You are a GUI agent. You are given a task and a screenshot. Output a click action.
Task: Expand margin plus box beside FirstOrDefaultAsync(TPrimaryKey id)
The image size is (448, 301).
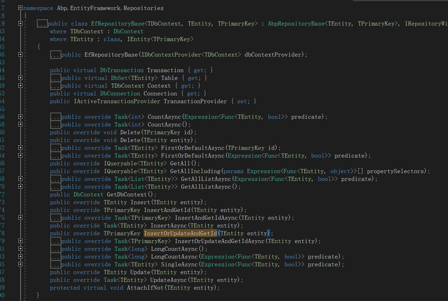tap(20, 148)
